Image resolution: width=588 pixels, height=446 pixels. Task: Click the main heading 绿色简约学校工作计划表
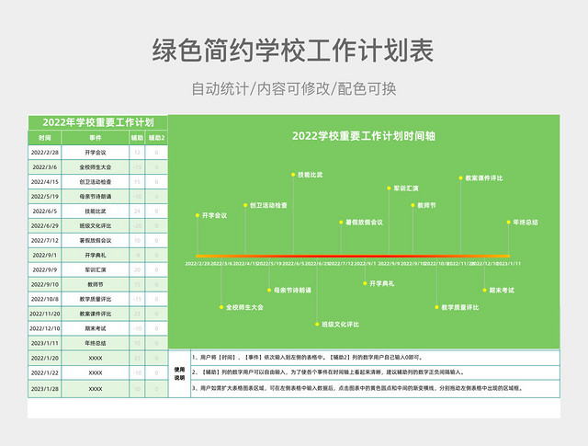[293, 50]
